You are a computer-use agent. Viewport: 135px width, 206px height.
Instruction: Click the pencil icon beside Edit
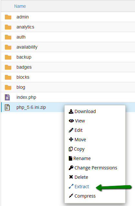[71, 130]
